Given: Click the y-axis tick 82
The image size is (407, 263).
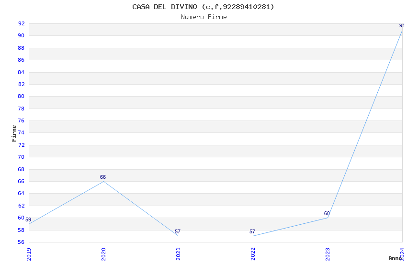Looking at the screenshot, I should [x=21, y=84].
